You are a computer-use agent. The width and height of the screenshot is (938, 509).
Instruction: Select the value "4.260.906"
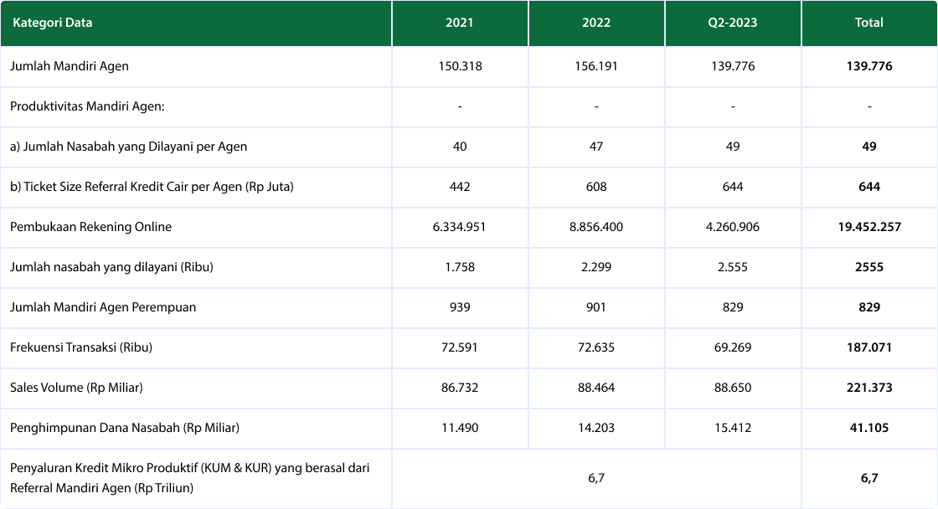point(733,227)
